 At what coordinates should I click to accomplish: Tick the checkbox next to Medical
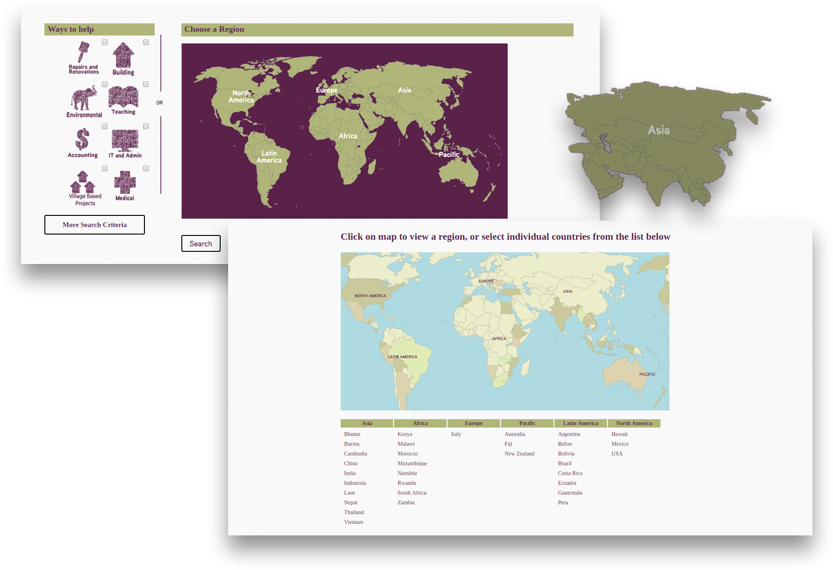[145, 168]
